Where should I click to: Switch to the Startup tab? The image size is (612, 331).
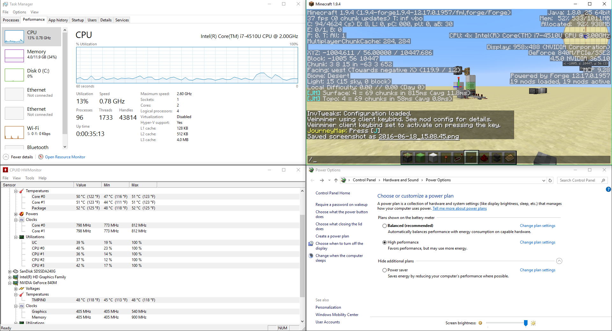tap(77, 20)
